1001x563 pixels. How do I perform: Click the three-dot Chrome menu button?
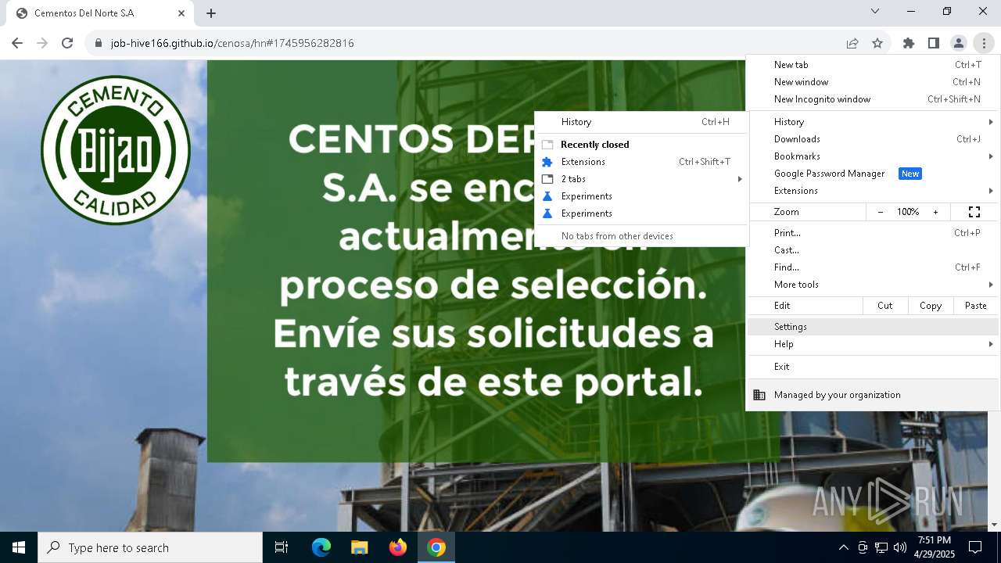point(984,43)
